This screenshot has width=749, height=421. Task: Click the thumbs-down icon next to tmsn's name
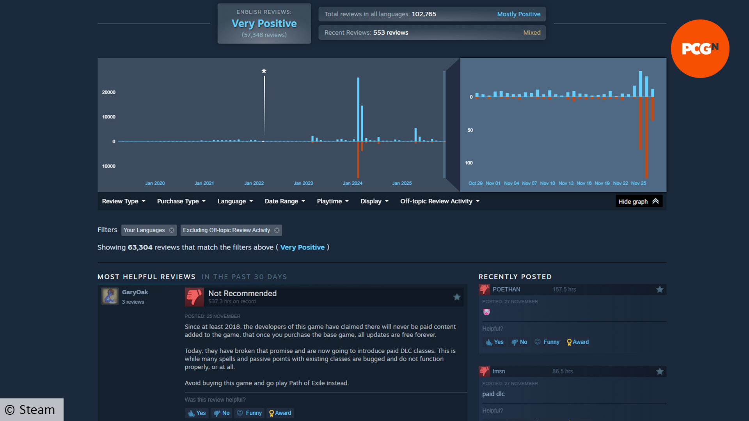484,371
